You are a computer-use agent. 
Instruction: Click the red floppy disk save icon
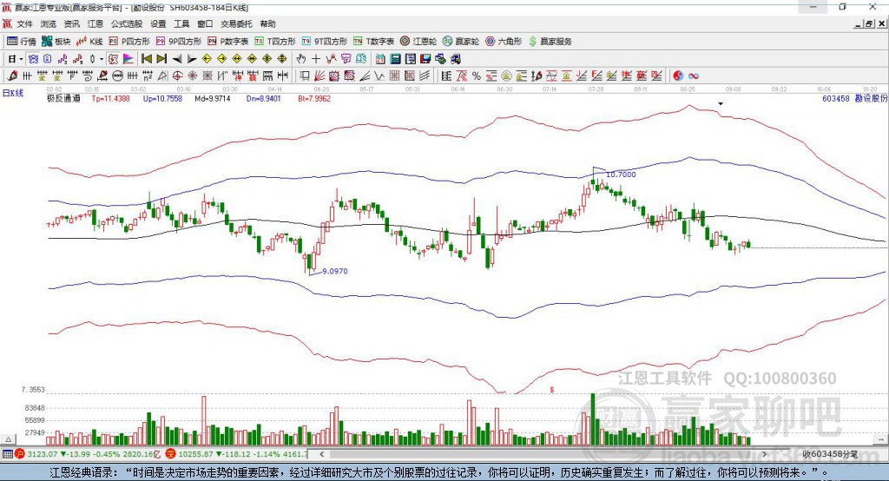[x=425, y=59]
